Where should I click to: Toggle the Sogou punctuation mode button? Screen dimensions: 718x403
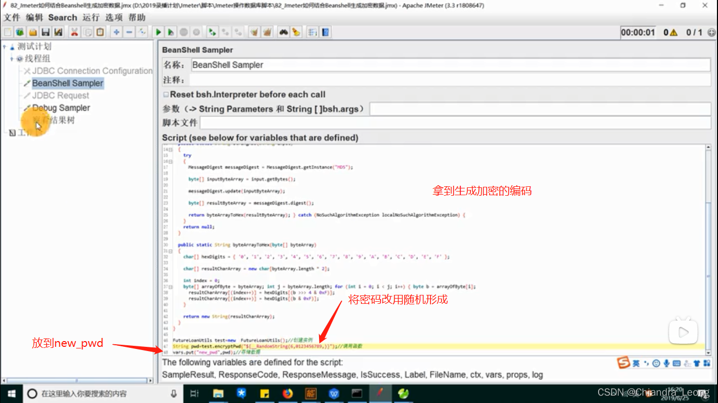point(647,363)
